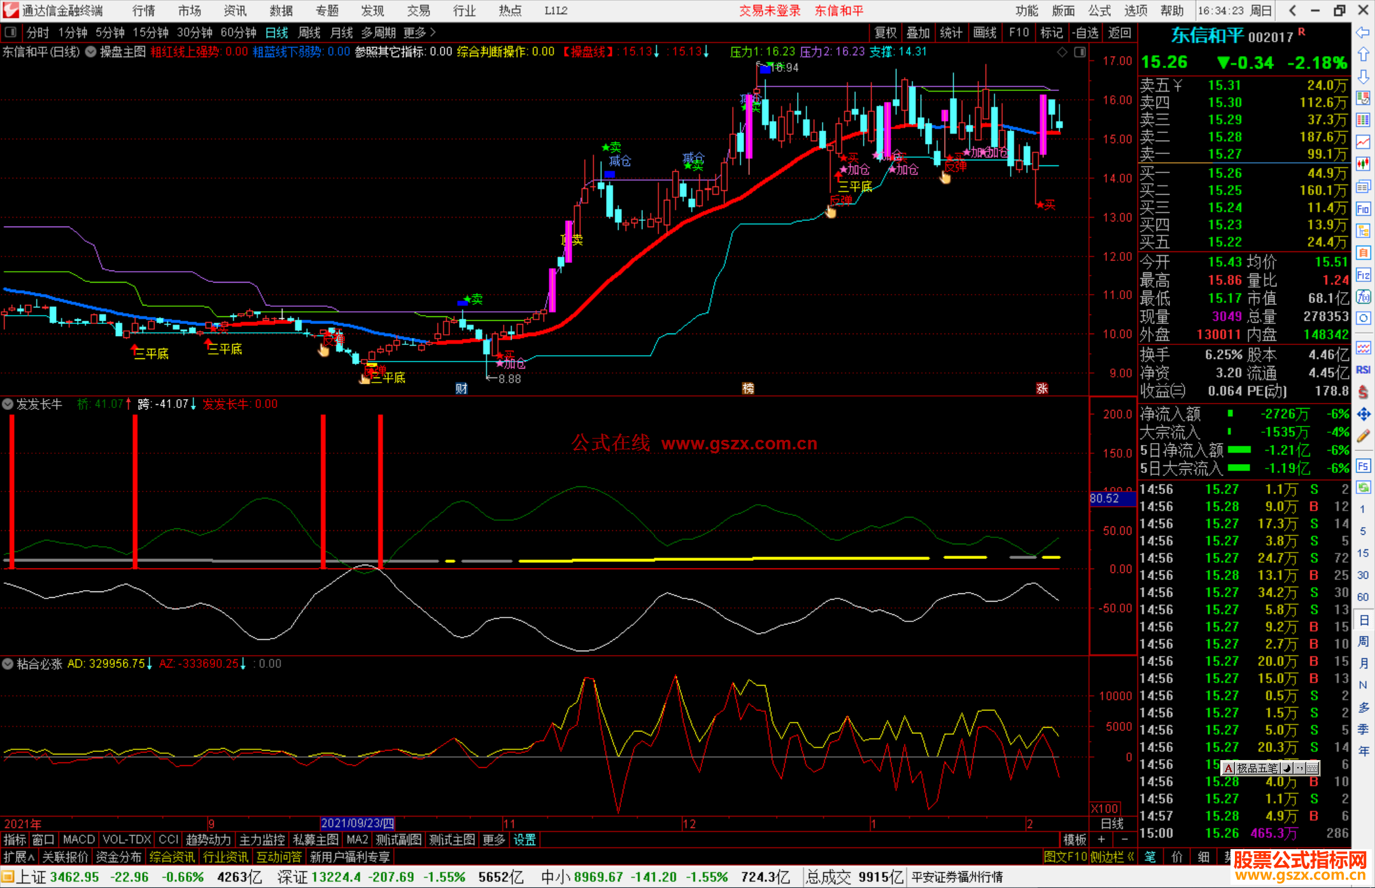Click the red S dollar icon
The width and height of the screenshot is (1375, 888).
(x=1363, y=392)
